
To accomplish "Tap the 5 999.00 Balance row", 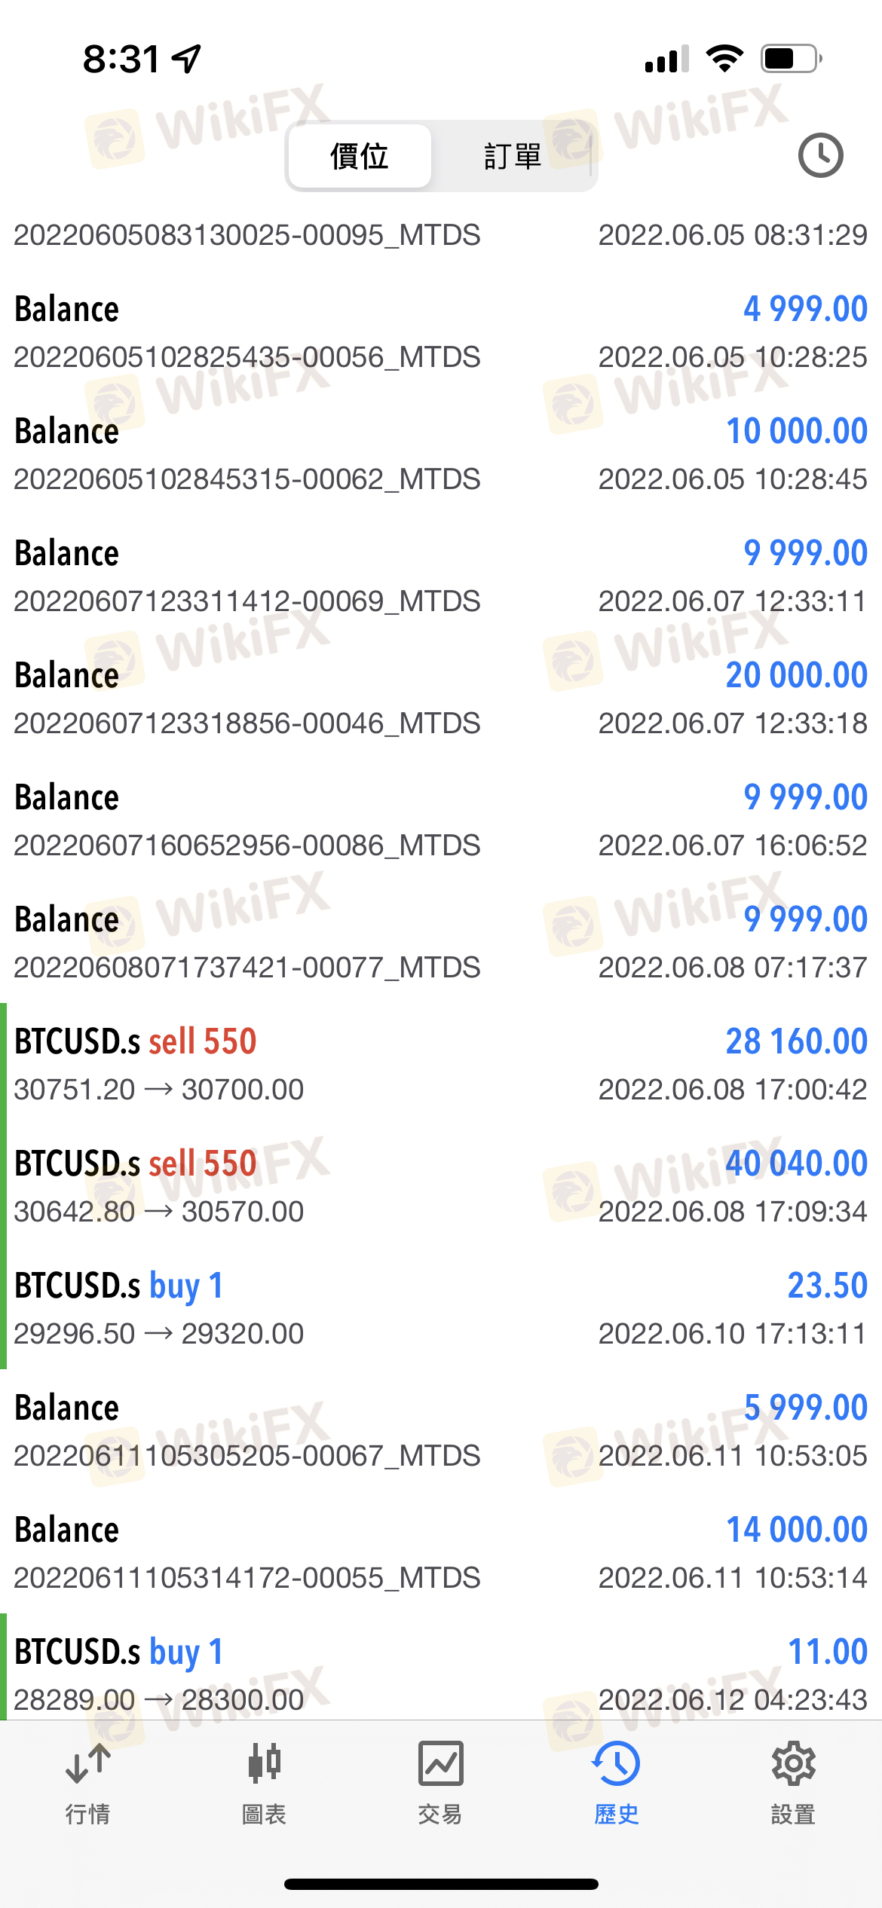I will (x=441, y=1430).
